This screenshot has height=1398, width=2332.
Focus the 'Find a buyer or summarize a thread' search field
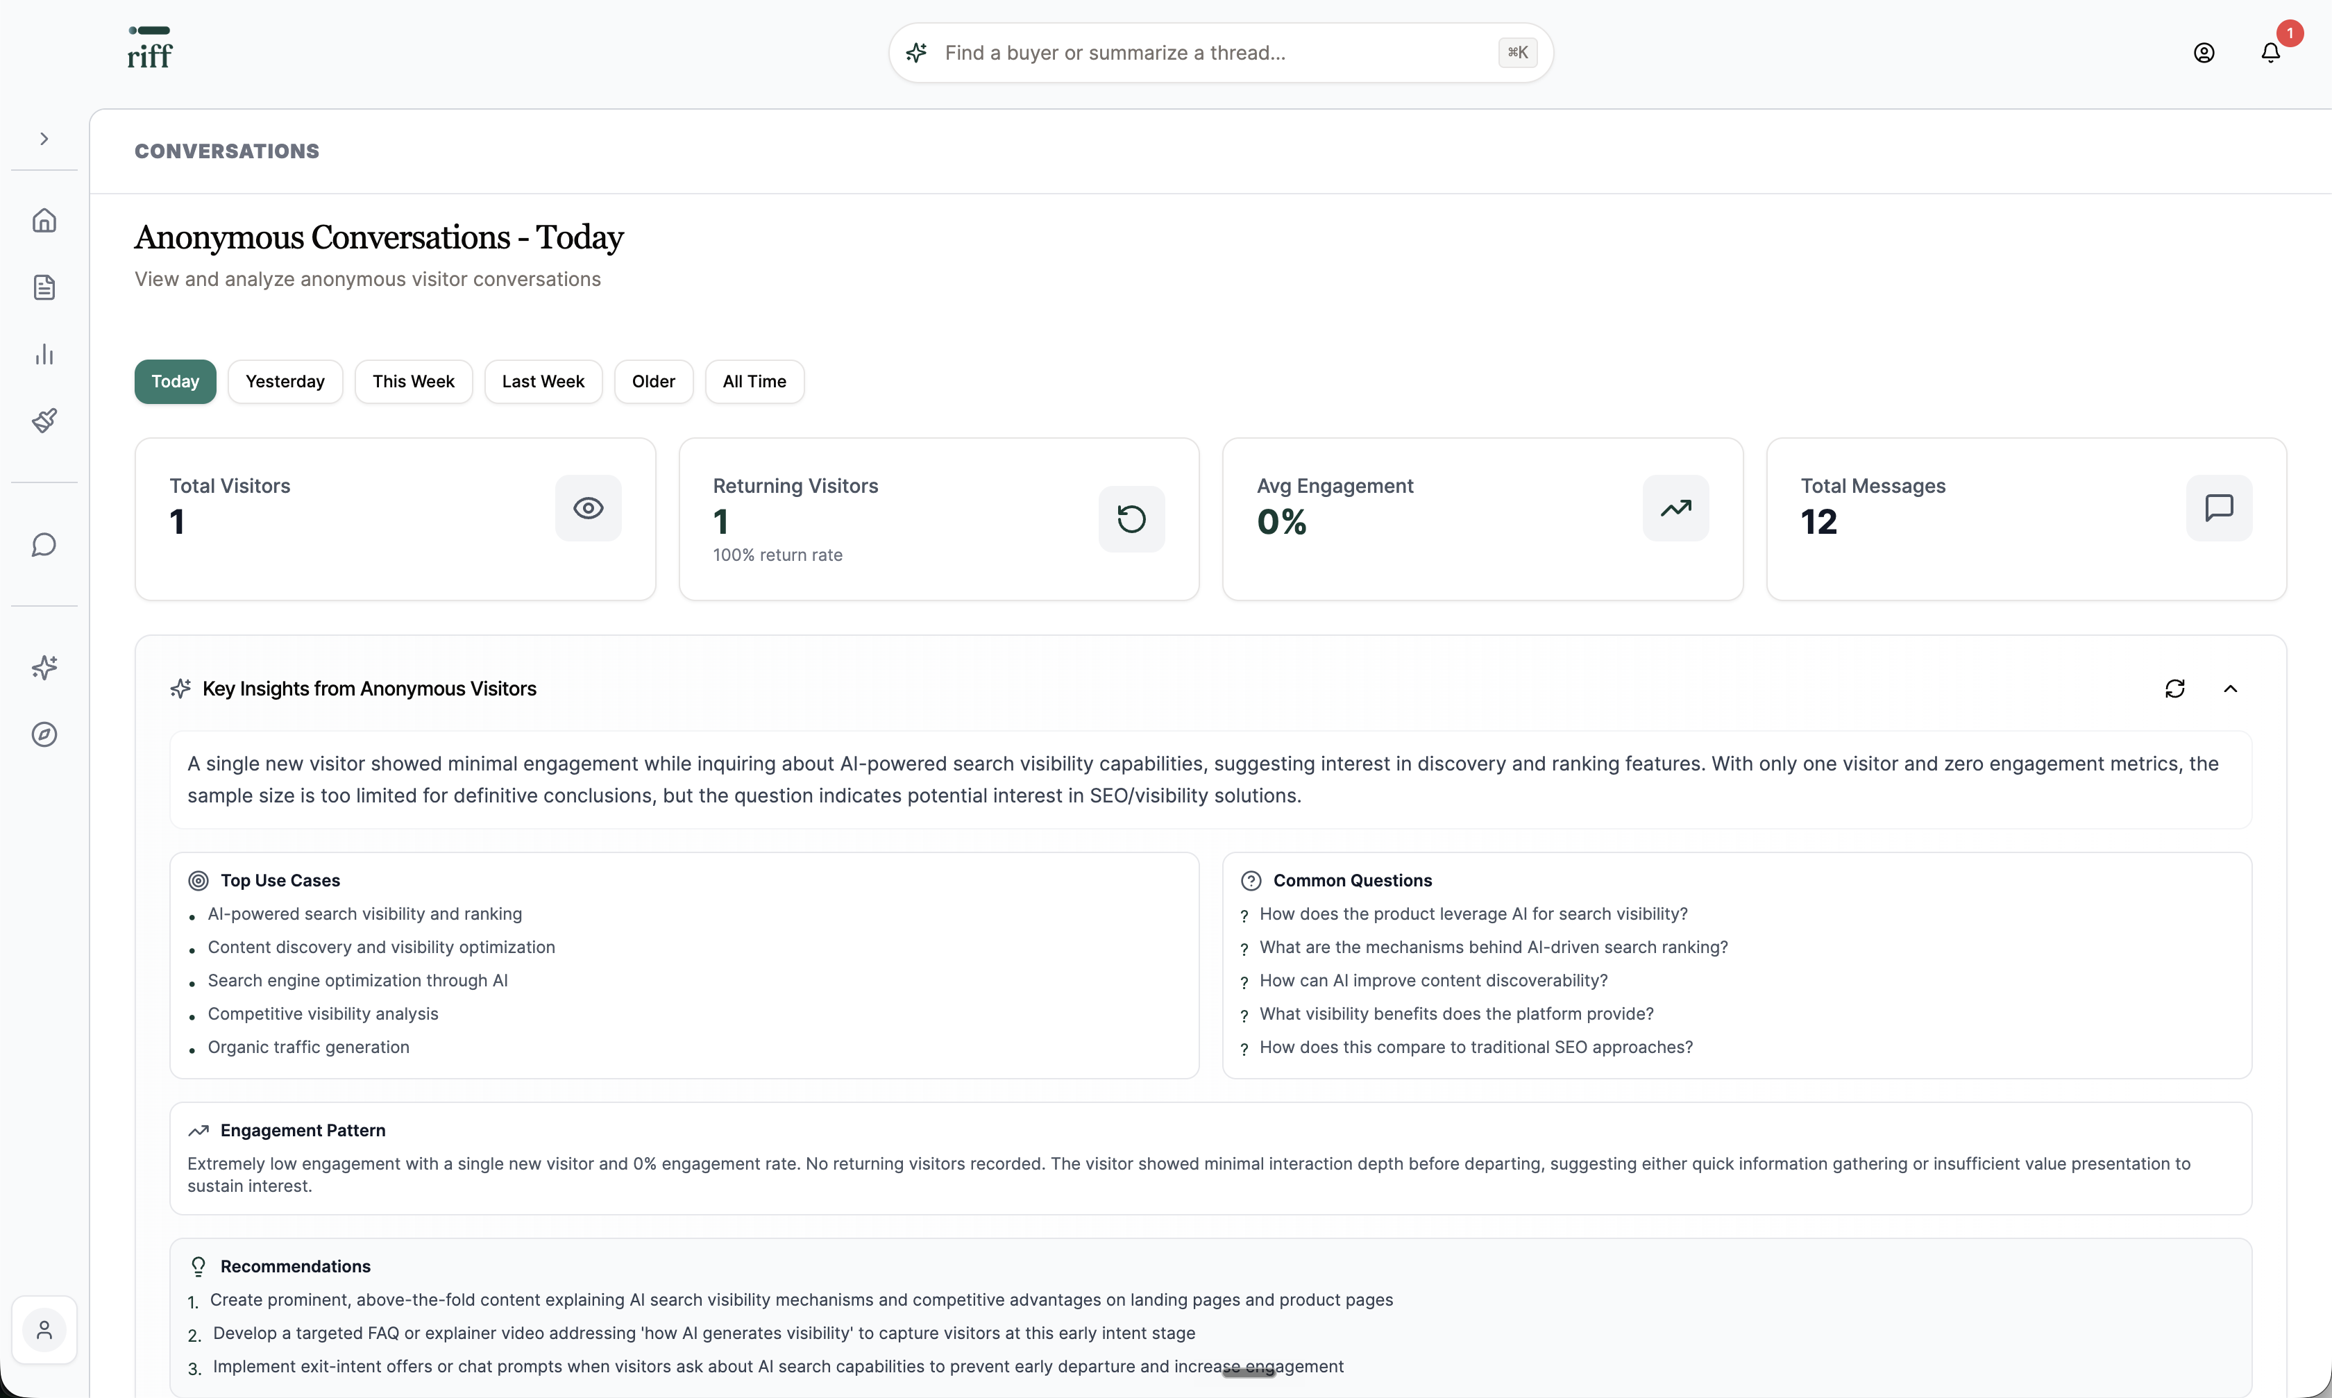pyautogui.click(x=1221, y=53)
